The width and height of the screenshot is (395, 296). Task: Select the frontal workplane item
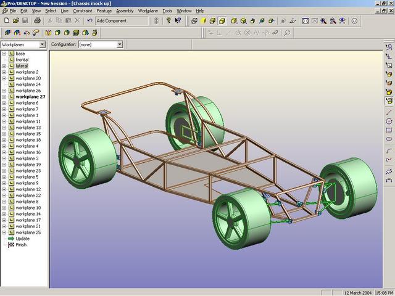22,60
